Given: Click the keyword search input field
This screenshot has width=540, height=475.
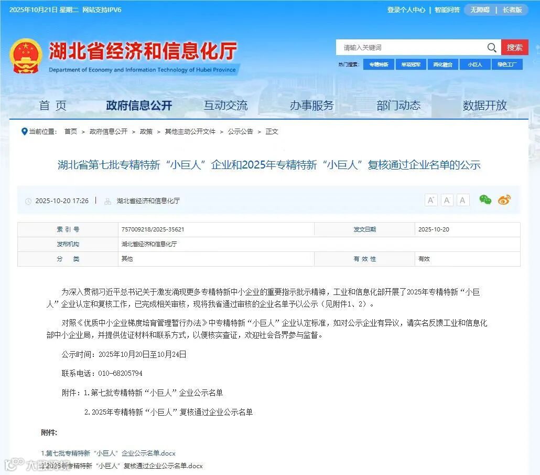Looking at the screenshot, I should coord(409,47).
